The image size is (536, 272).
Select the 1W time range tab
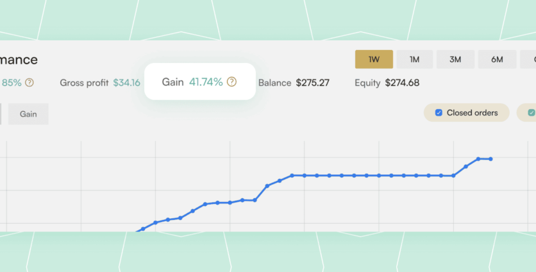[x=374, y=60]
